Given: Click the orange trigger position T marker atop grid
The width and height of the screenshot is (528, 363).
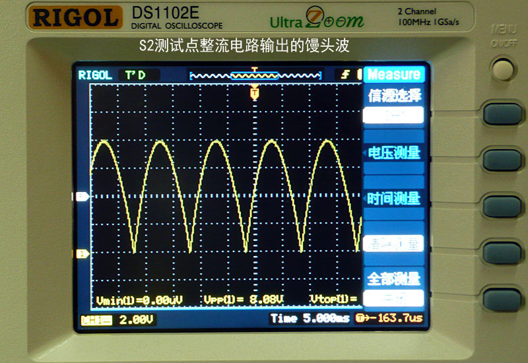Looking at the screenshot, I should click(x=255, y=94).
